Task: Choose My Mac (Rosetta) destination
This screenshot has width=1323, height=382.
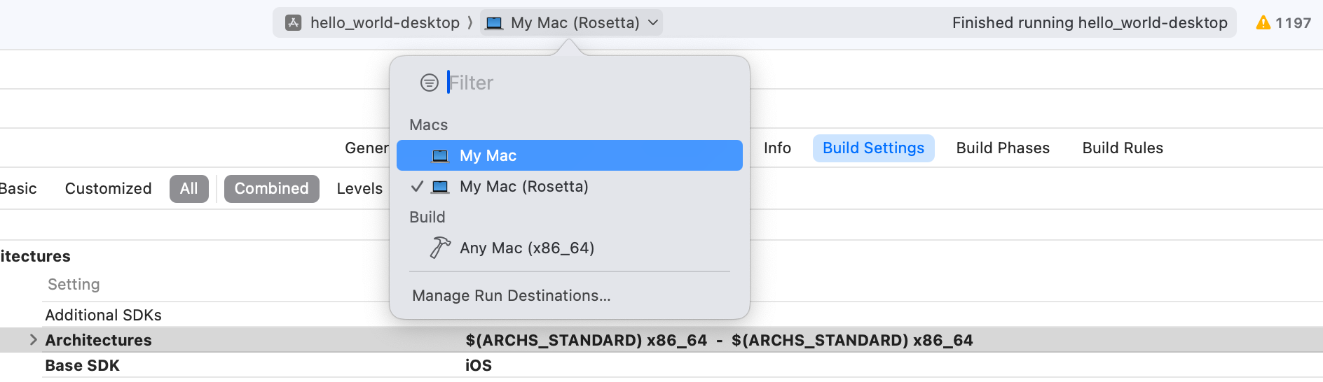Action: (523, 187)
